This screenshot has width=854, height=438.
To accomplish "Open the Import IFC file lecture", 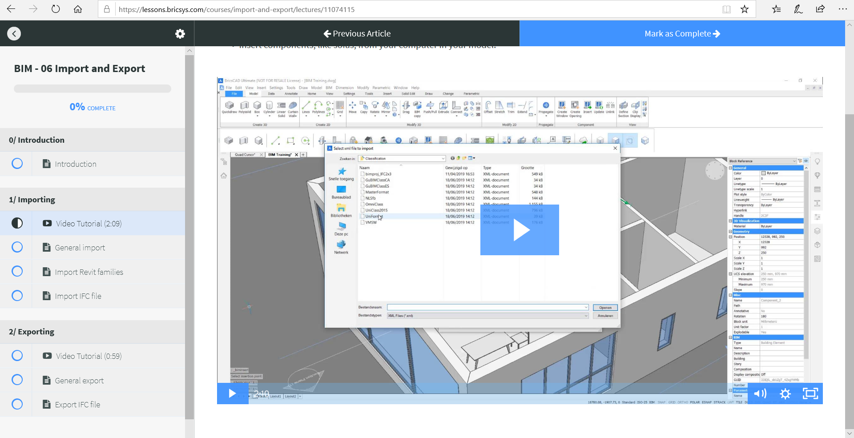I will click(78, 296).
